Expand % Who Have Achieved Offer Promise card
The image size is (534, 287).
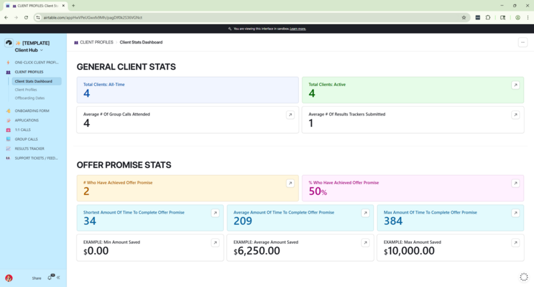pyautogui.click(x=515, y=183)
